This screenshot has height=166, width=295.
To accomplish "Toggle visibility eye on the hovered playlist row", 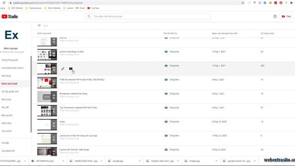I will [x=166, y=65].
